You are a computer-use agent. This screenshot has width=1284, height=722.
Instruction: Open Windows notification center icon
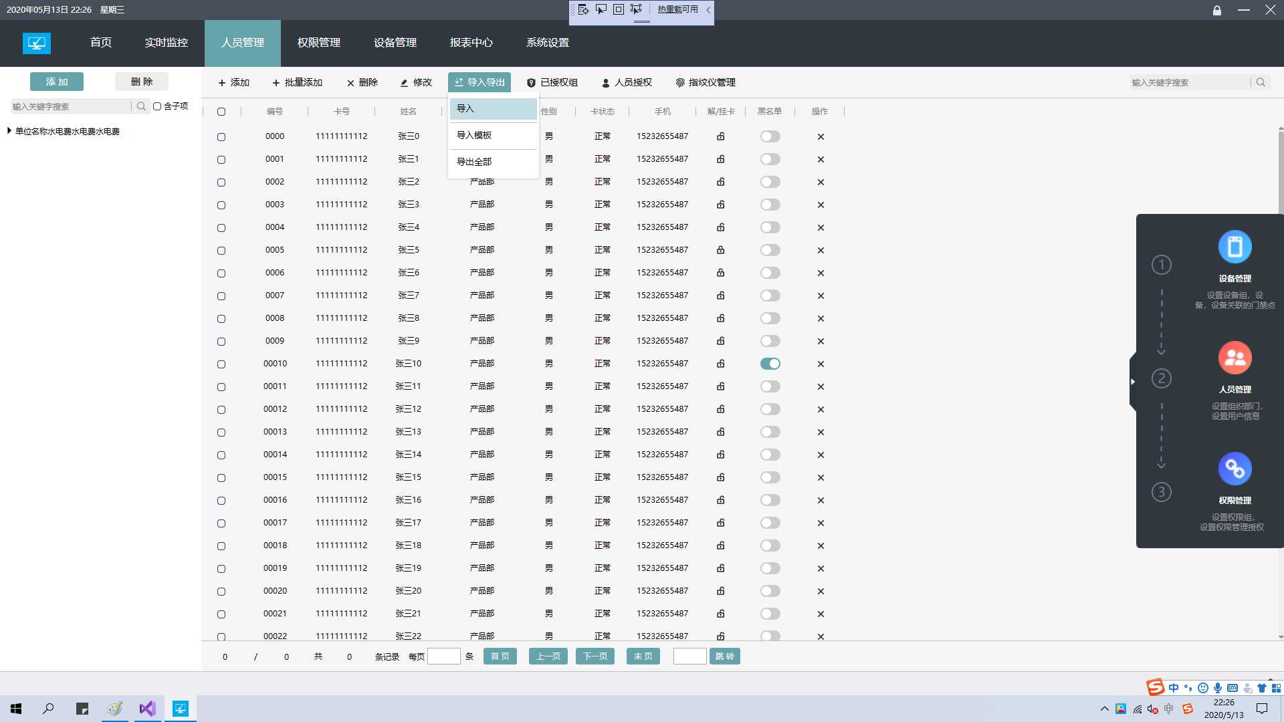(x=1262, y=709)
